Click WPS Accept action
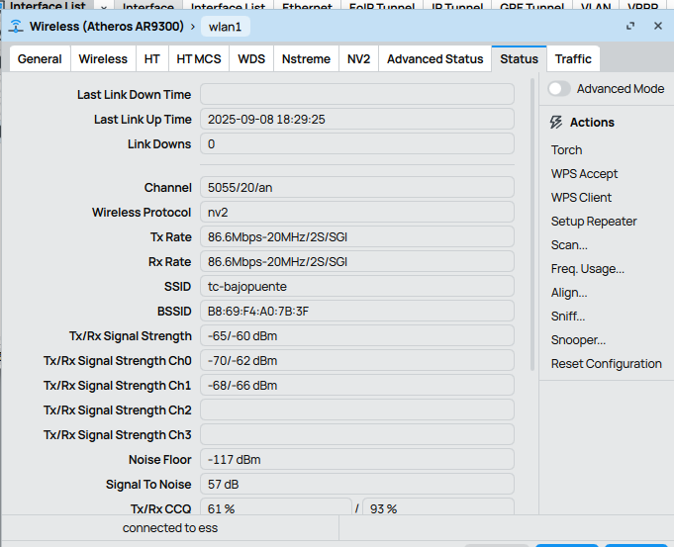Screen dimensions: 674x547 coord(584,174)
